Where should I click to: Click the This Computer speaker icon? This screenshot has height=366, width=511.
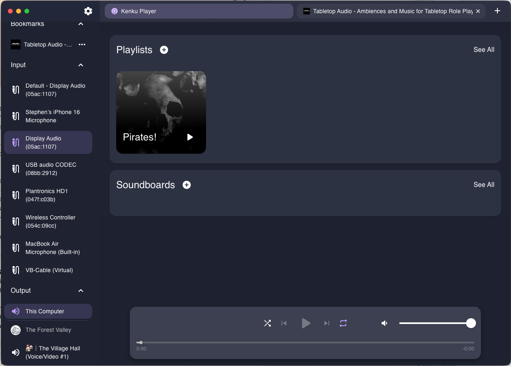coord(16,311)
